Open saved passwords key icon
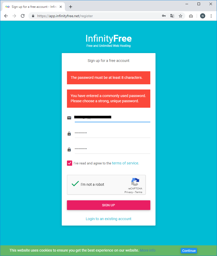This screenshot has width=217, height=256. [x=164, y=16]
